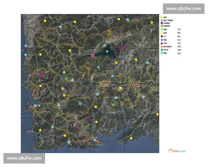Click the green star icon in the legend

pyautogui.click(x=162, y=29)
